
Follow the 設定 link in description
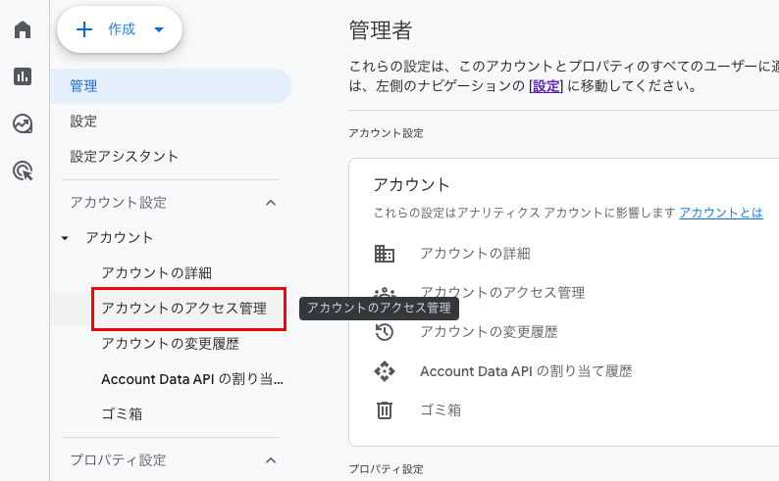point(546,86)
